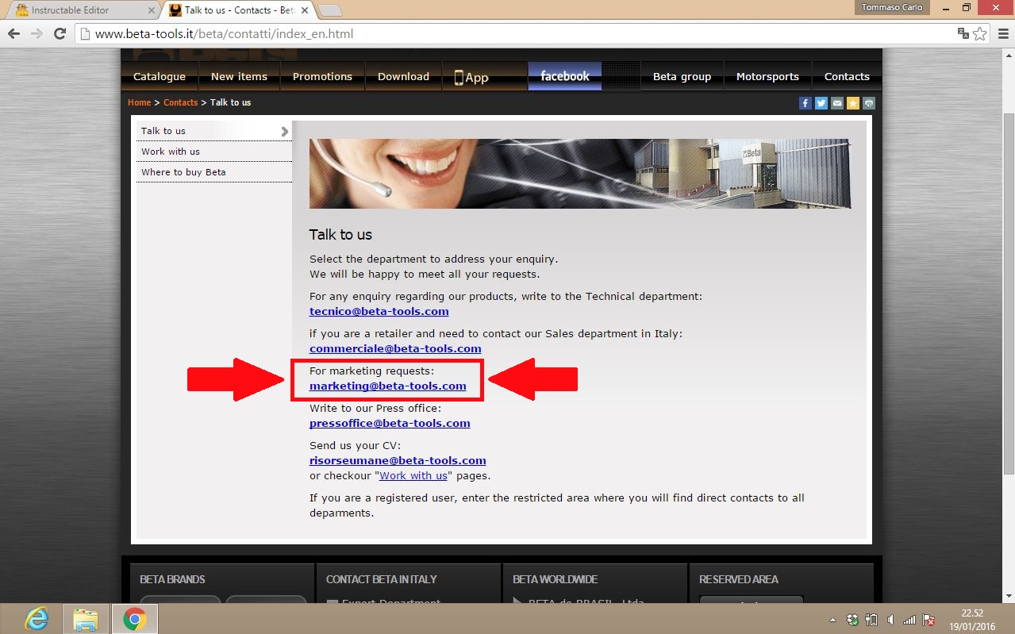Click Home in the breadcrumb
Image resolution: width=1015 pixels, height=634 pixels.
tap(139, 102)
